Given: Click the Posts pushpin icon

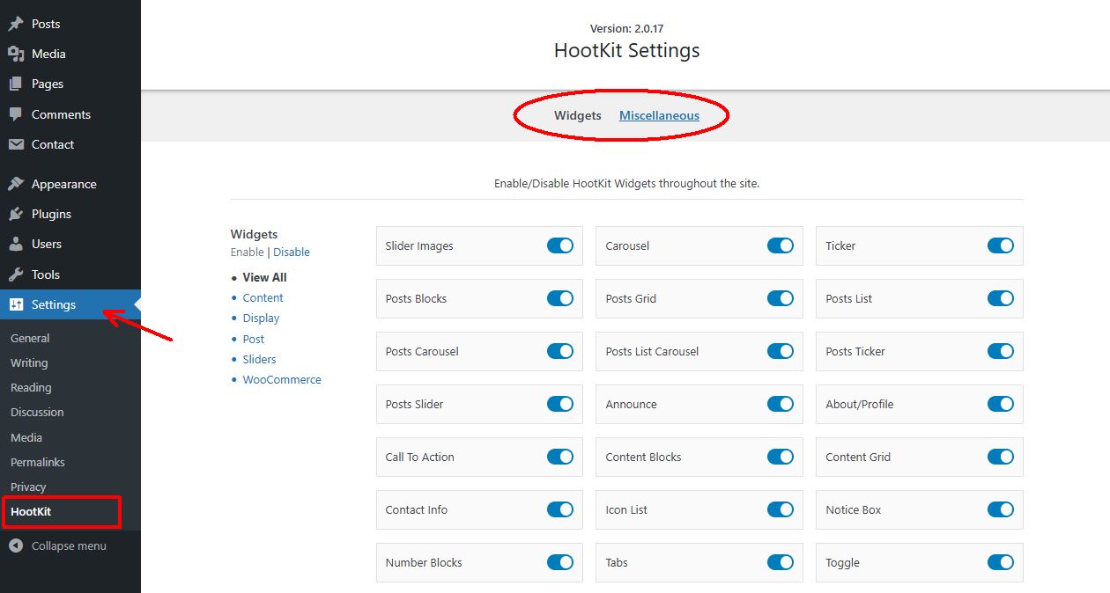Looking at the screenshot, I should tap(16, 24).
